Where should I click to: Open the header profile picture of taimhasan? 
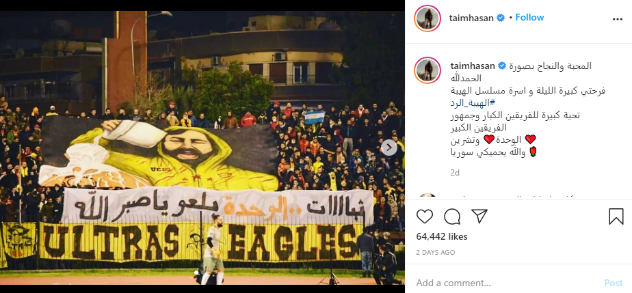[x=427, y=18]
